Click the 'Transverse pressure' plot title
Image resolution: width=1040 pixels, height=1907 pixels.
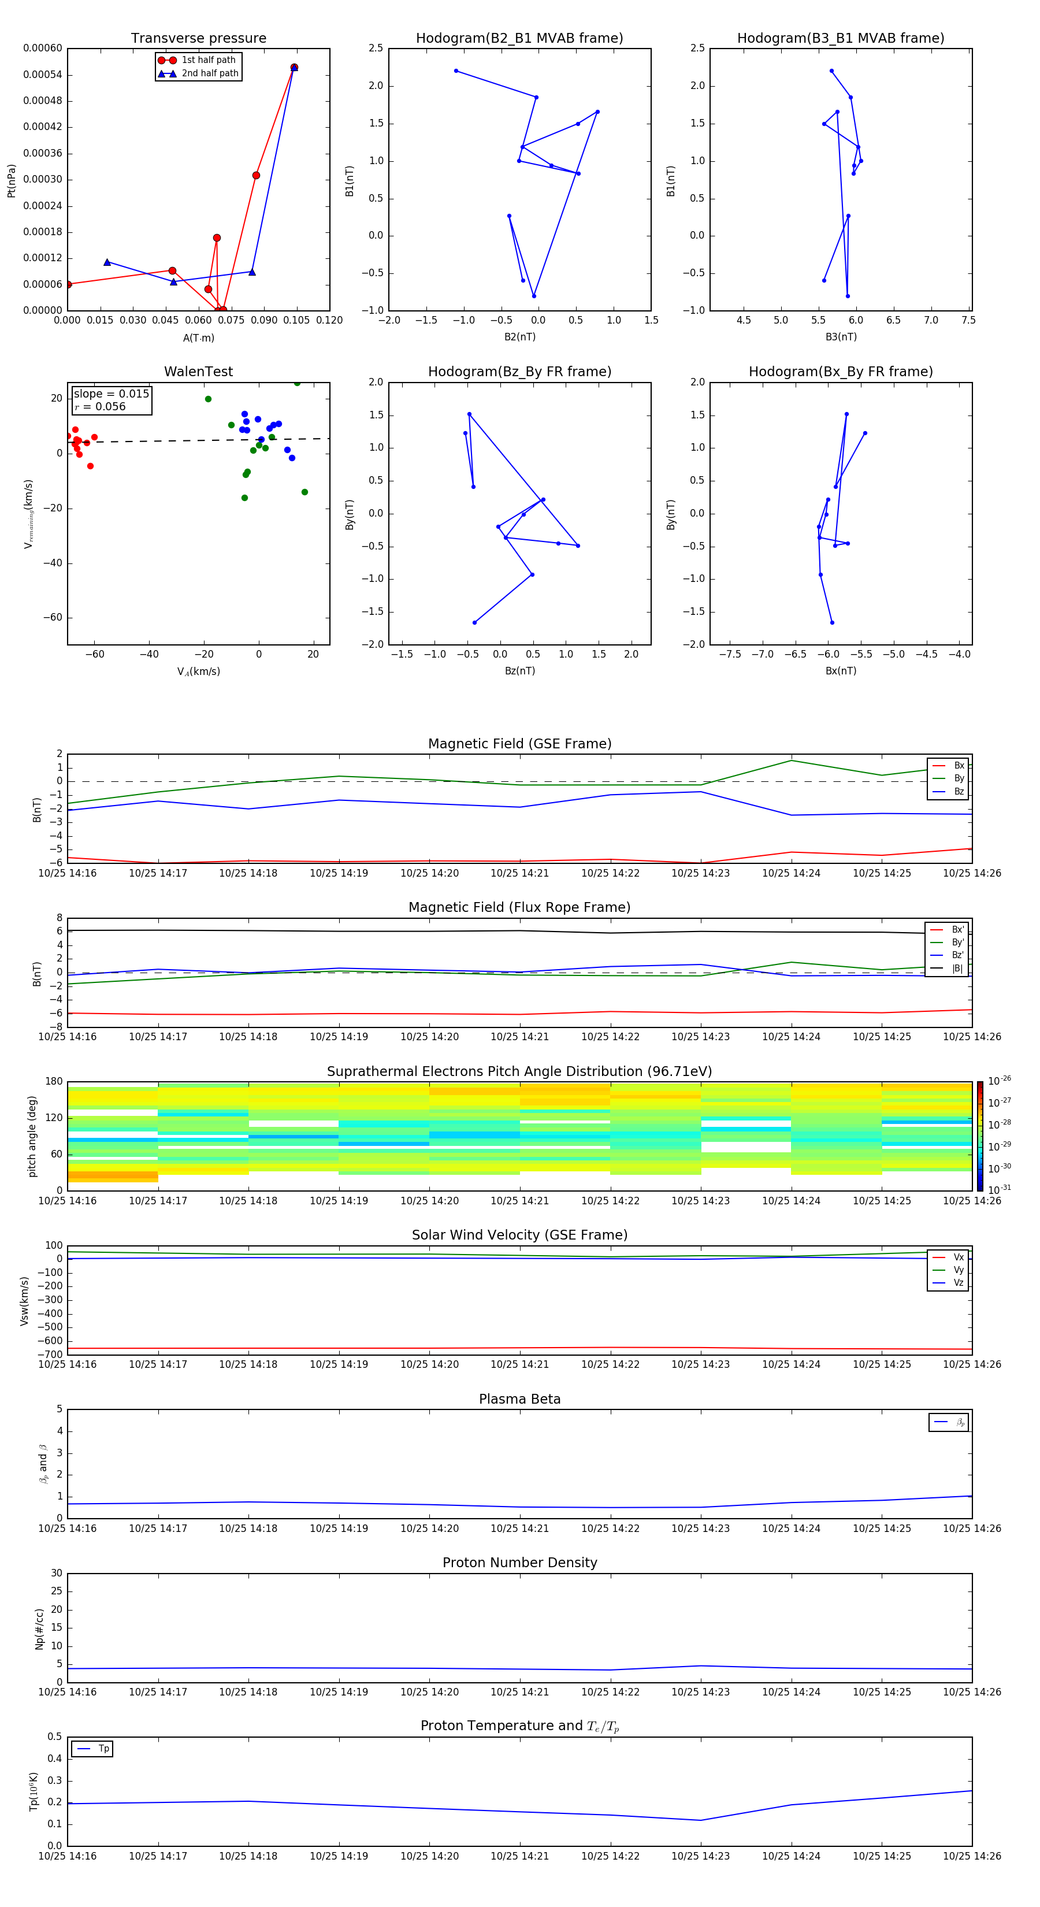[198, 38]
